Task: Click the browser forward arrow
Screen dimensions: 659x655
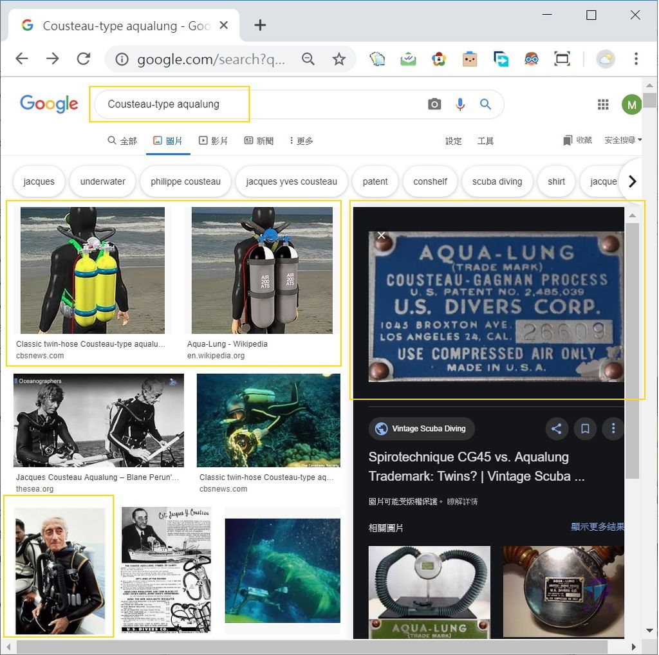Action: pos(53,59)
